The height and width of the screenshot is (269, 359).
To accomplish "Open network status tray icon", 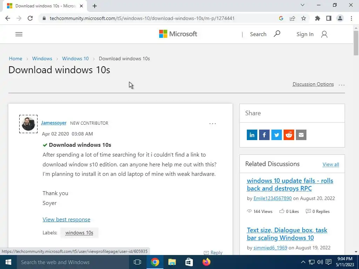I will [x=312, y=262].
